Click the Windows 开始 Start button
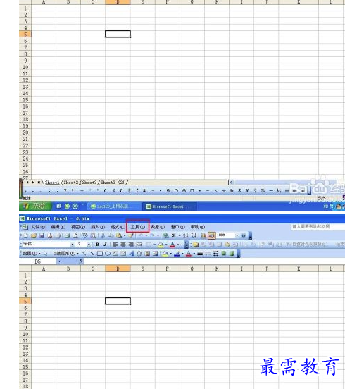This screenshot has width=345, height=389. tap(36, 206)
